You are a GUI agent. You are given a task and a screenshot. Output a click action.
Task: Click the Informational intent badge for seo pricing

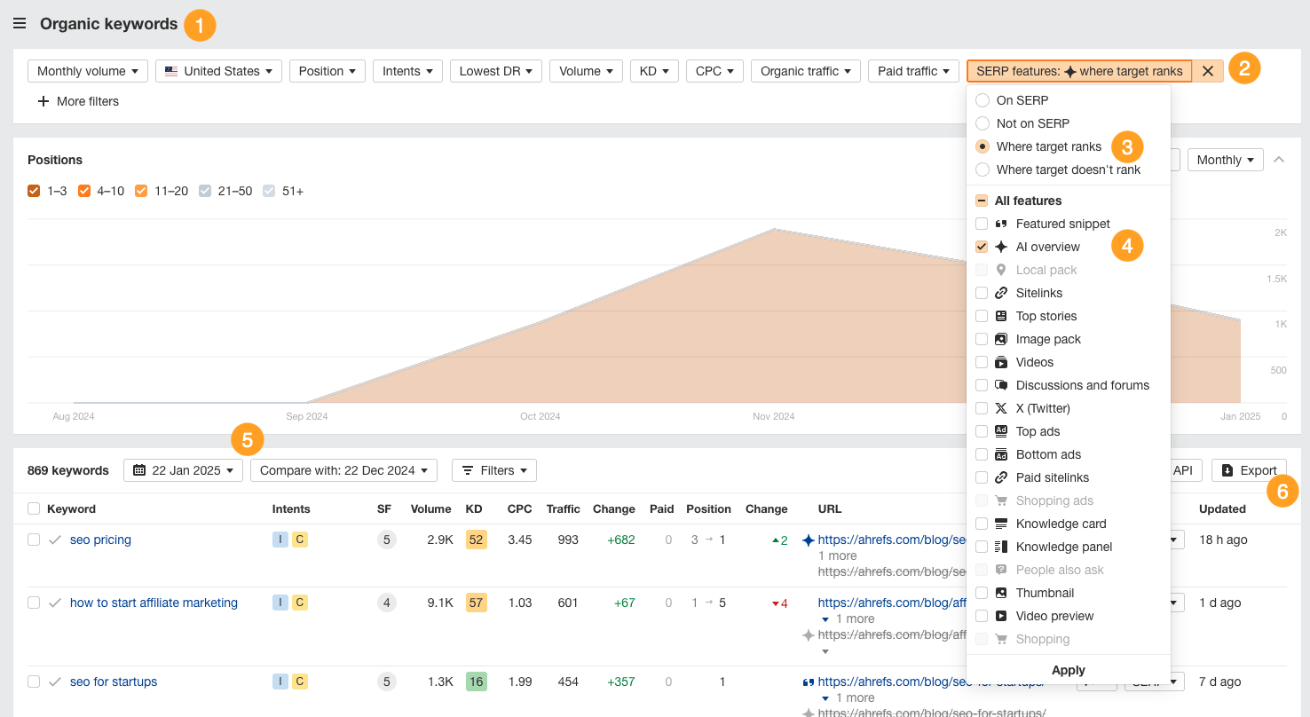[x=280, y=539]
